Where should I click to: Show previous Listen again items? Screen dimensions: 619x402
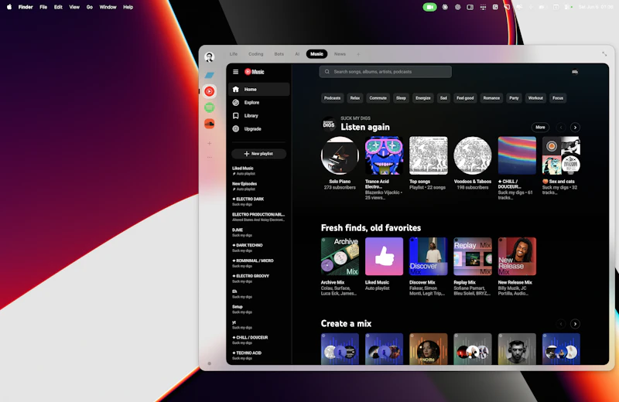tap(561, 128)
